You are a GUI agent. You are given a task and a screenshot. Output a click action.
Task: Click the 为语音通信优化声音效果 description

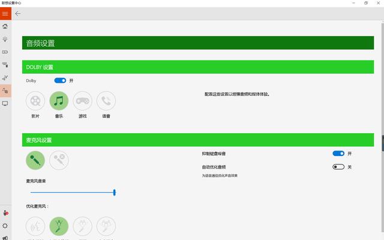(220, 176)
